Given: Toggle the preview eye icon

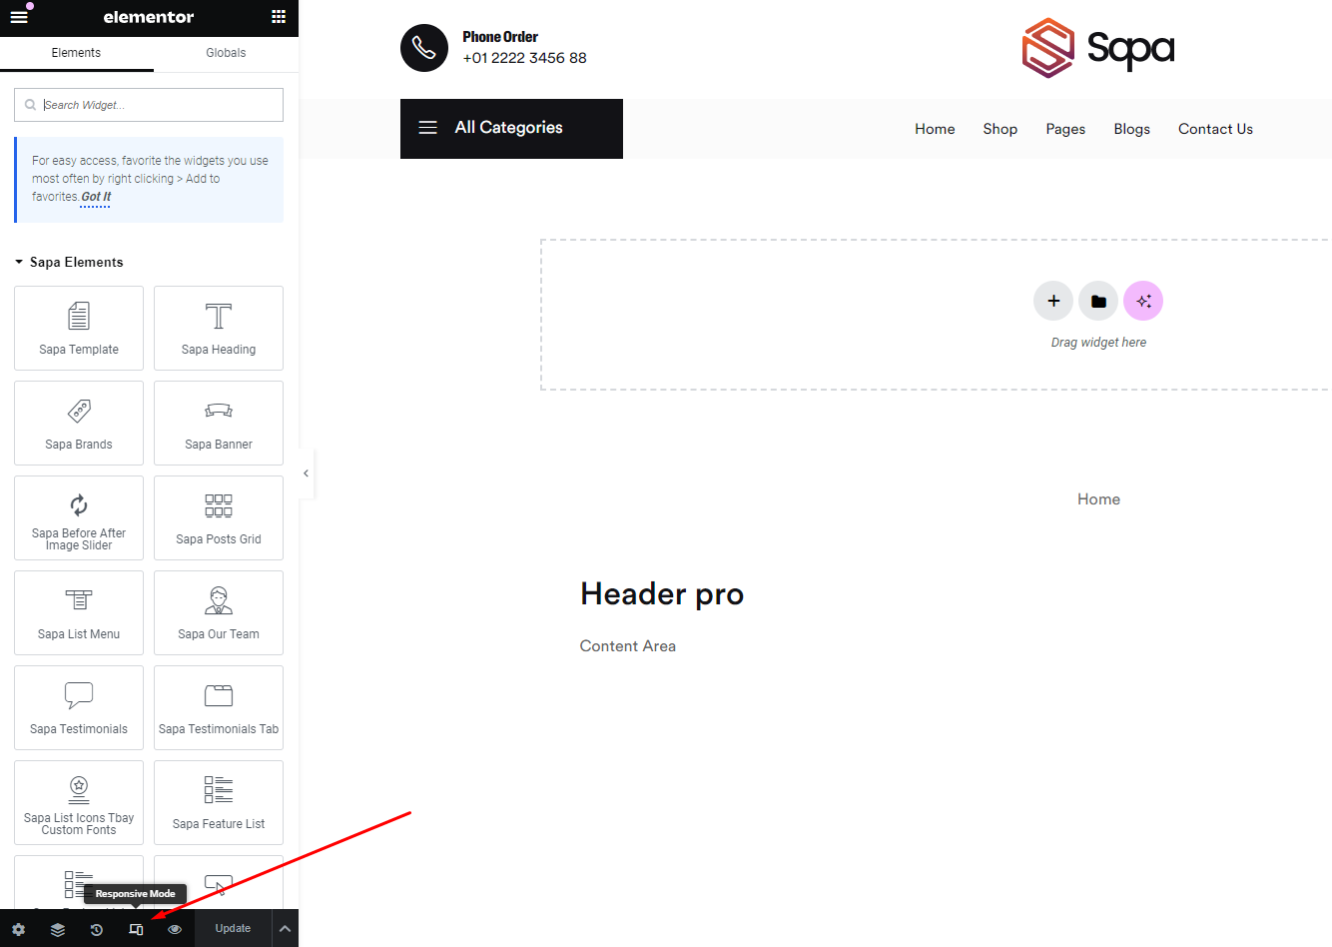Looking at the screenshot, I should 175,929.
